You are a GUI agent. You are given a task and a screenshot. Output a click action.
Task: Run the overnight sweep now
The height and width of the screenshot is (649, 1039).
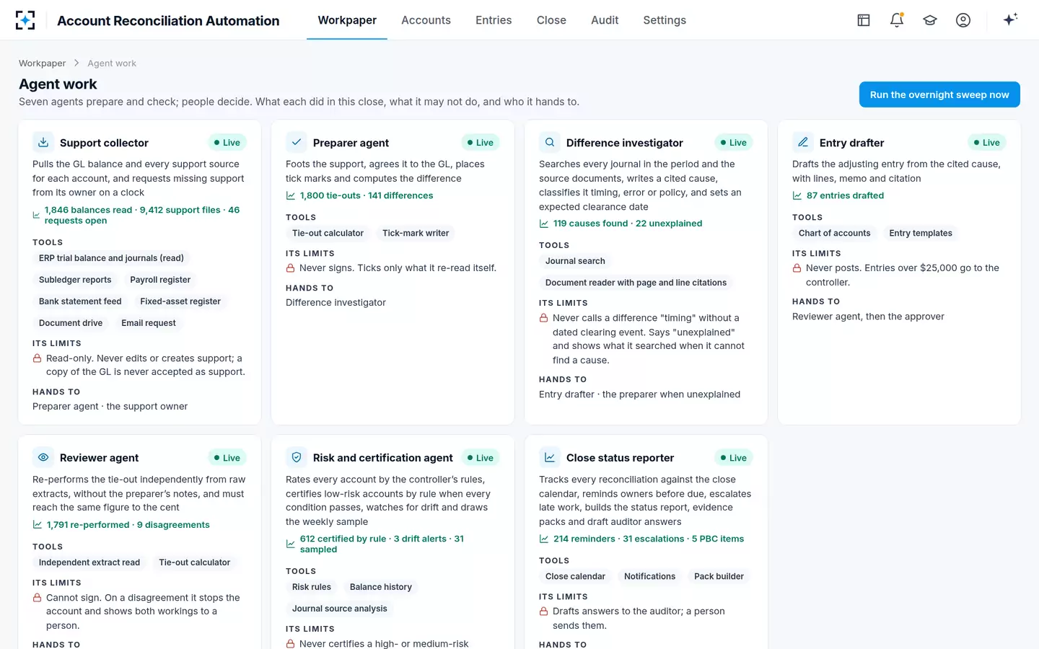(939, 94)
